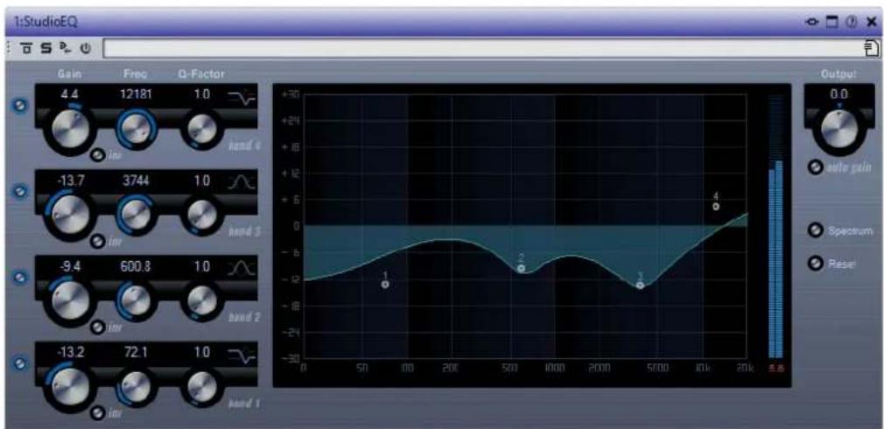Click the Reset button
The image size is (884, 429).
pos(815,264)
